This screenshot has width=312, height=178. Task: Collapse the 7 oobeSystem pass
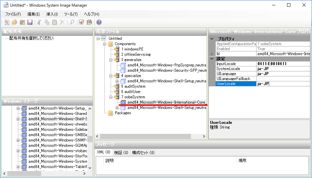[x=111, y=97]
